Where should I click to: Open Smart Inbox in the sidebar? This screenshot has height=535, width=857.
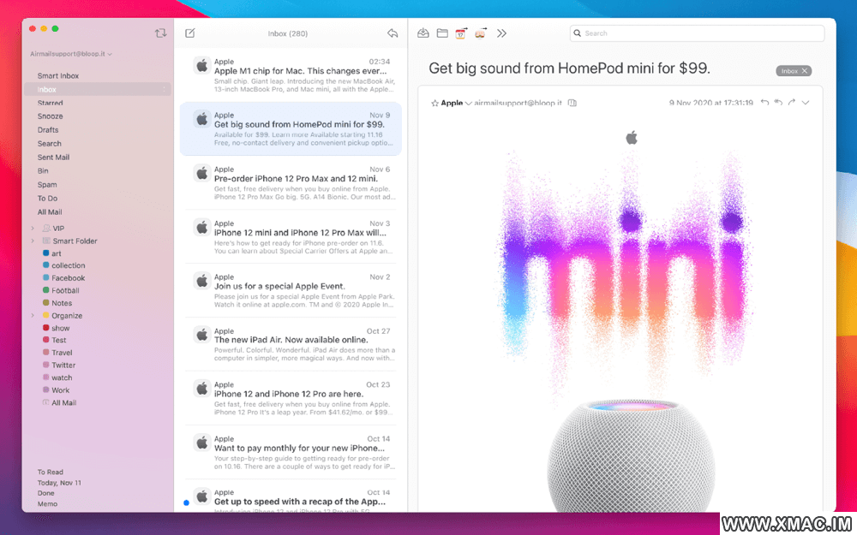58,76
